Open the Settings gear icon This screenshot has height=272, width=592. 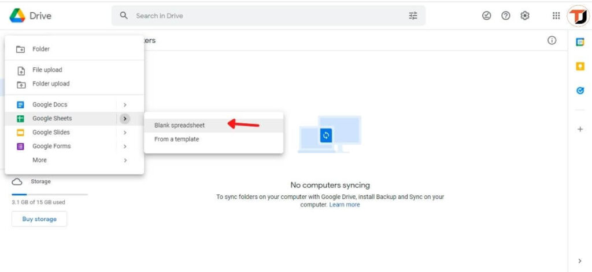(525, 16)
